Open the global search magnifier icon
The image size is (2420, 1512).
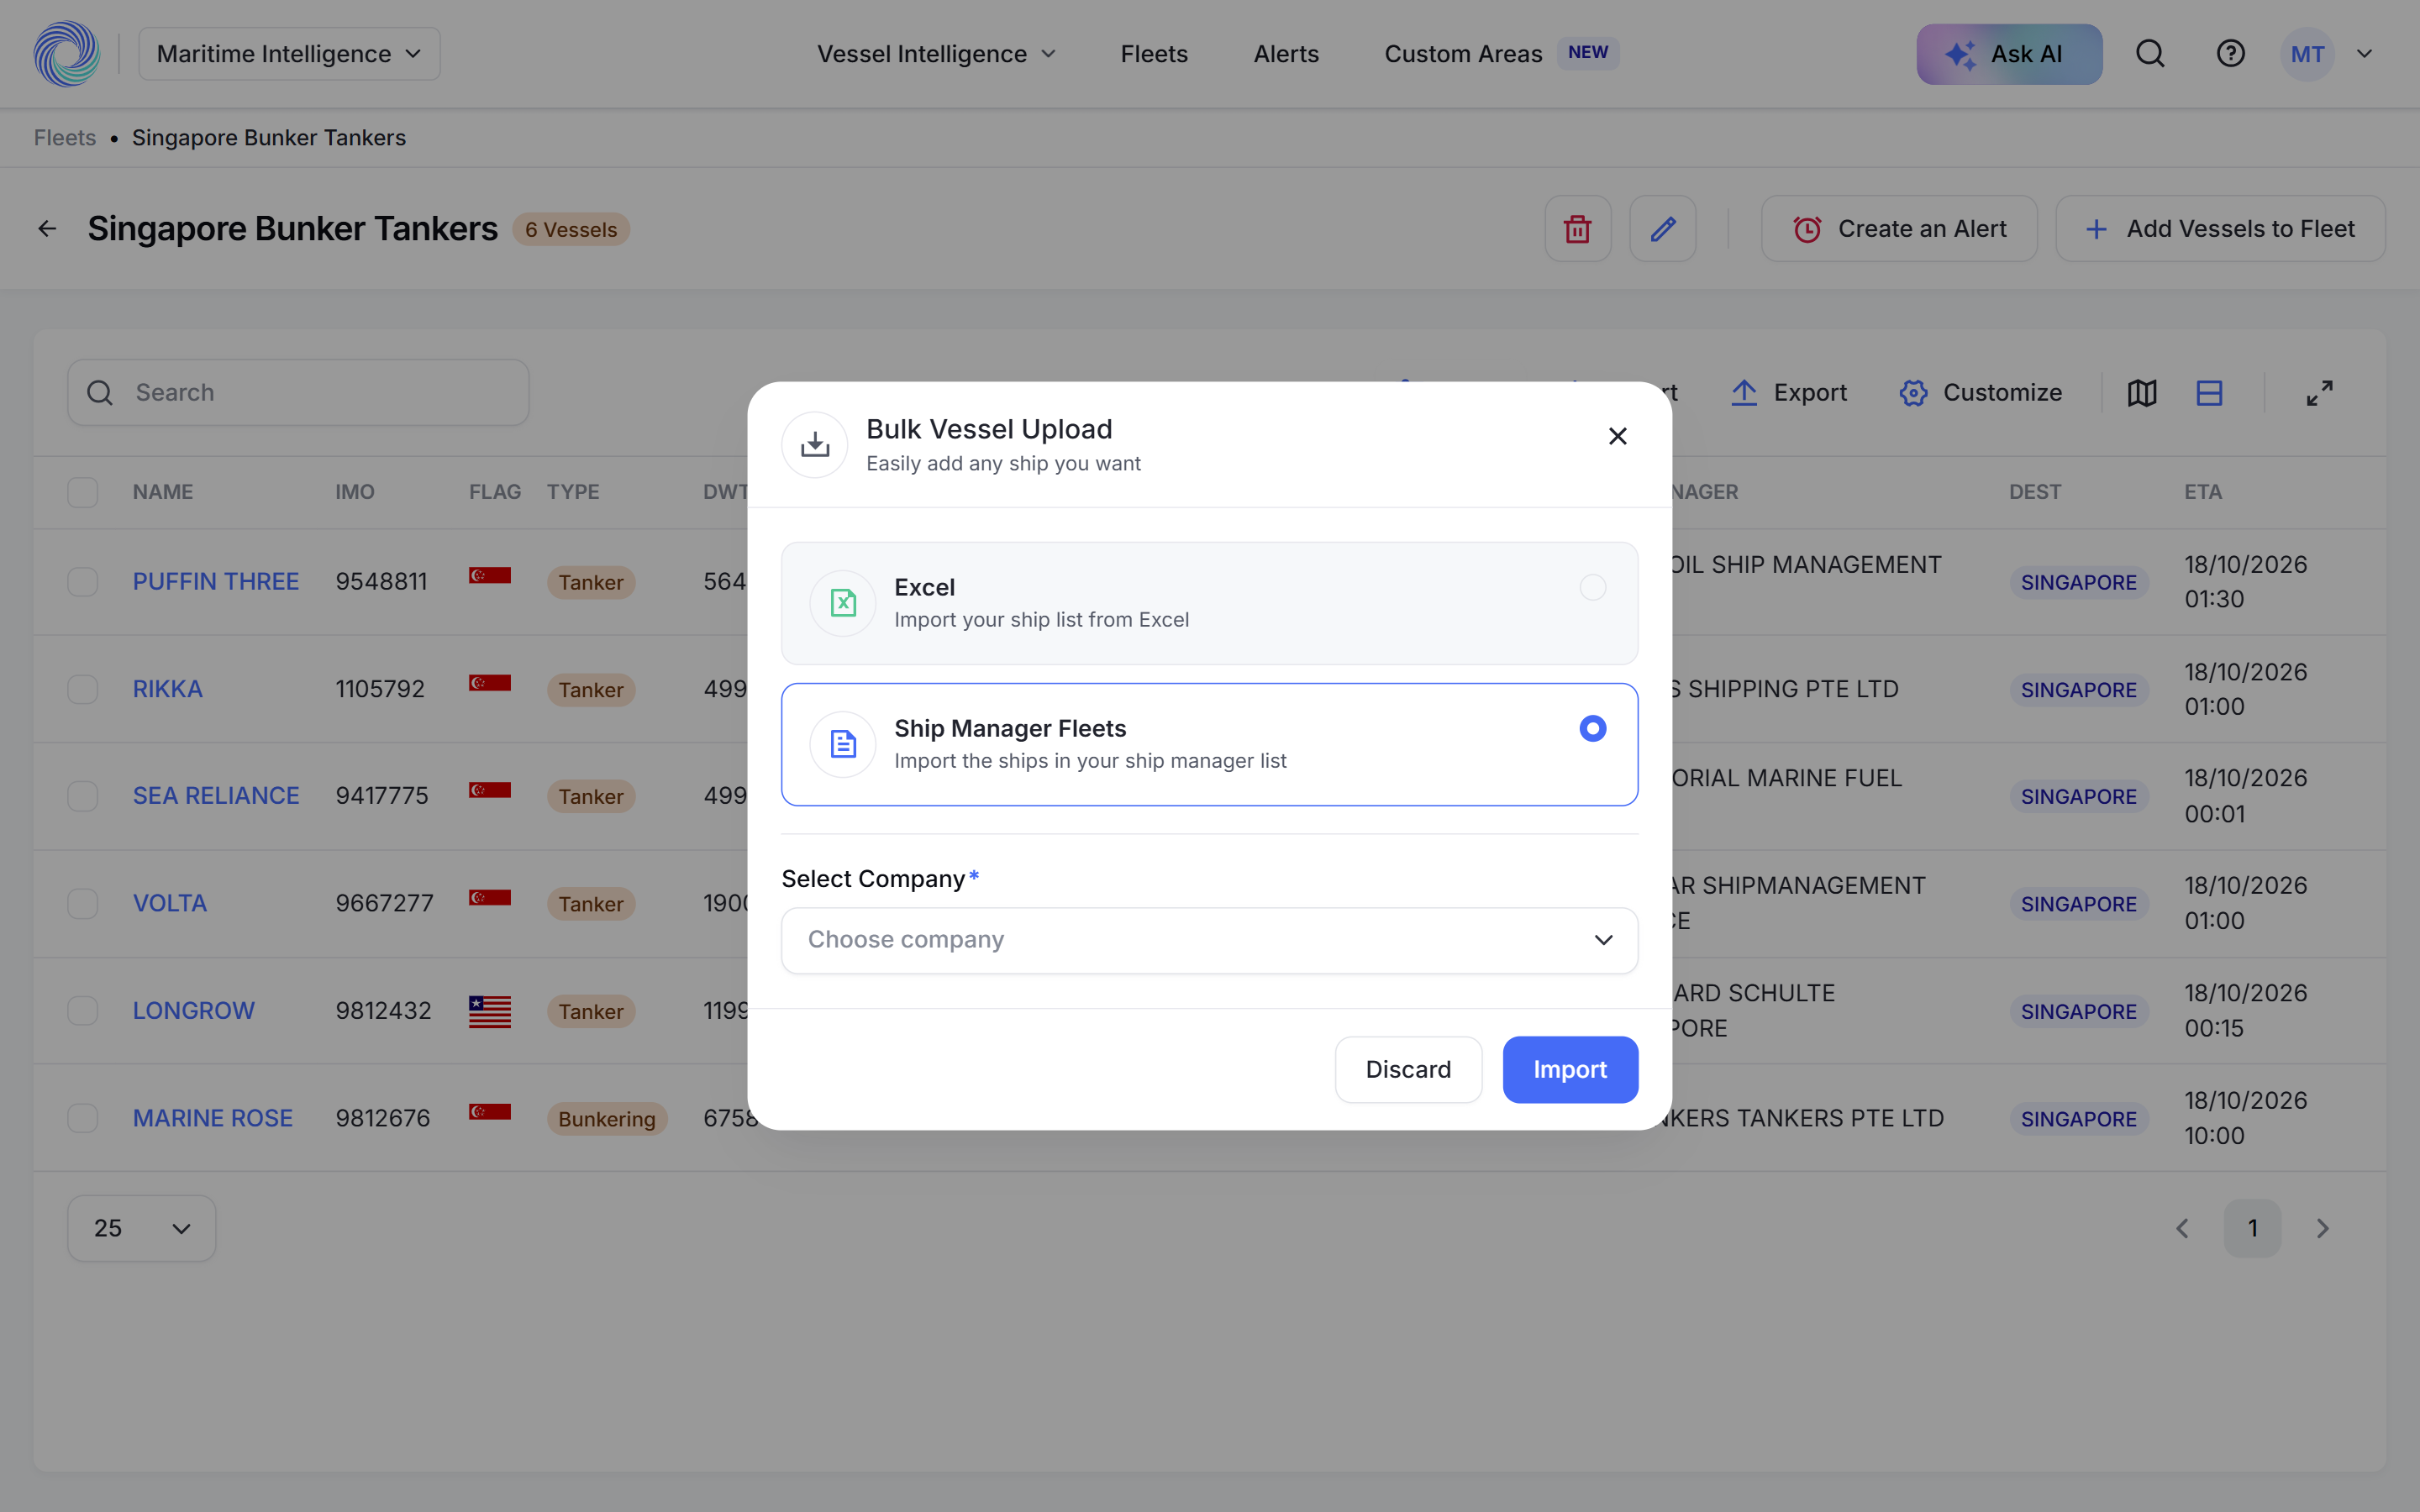coord(2150,54)
